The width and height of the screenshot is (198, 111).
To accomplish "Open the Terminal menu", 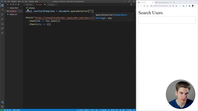I will point(31,2).
